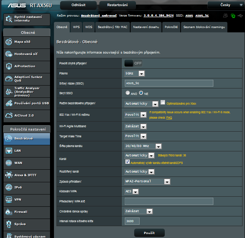Click USB status icon in header
Viewport: 245px width, 238px height.
point(240,16)
